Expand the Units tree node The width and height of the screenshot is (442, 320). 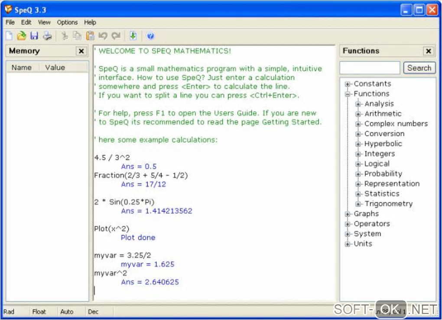[348, 244]
